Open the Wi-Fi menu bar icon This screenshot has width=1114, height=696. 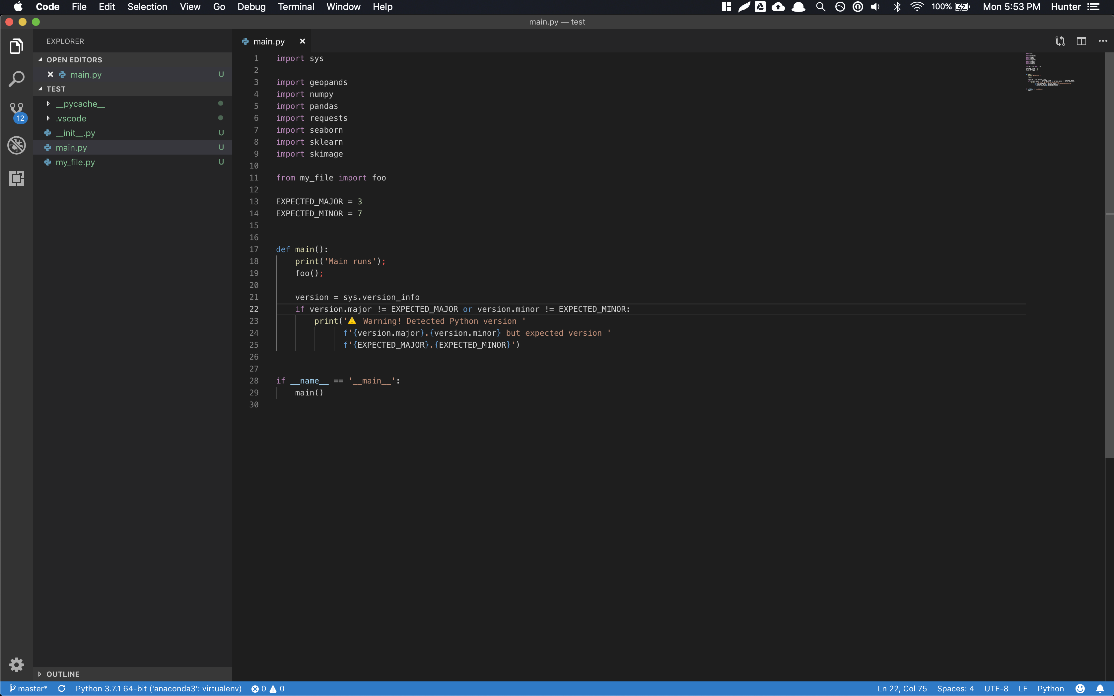(x=917, y=7)
